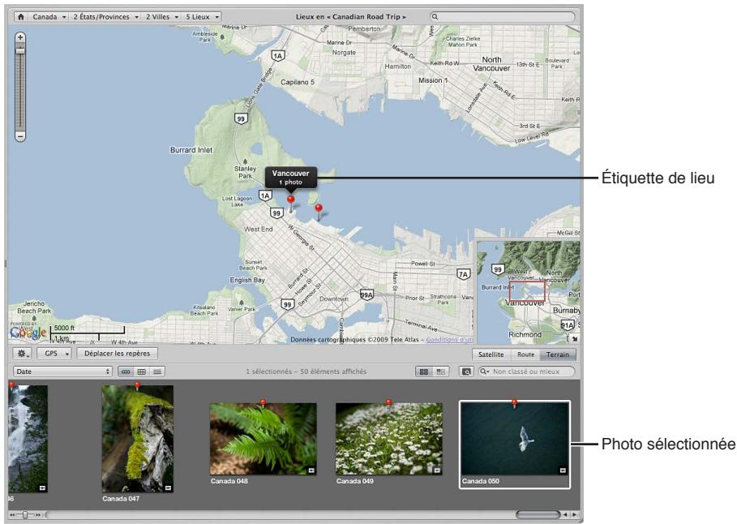Click the second red pin on the waterfront
The height and width of the screenshot is (524, 737).
point(319,211)
